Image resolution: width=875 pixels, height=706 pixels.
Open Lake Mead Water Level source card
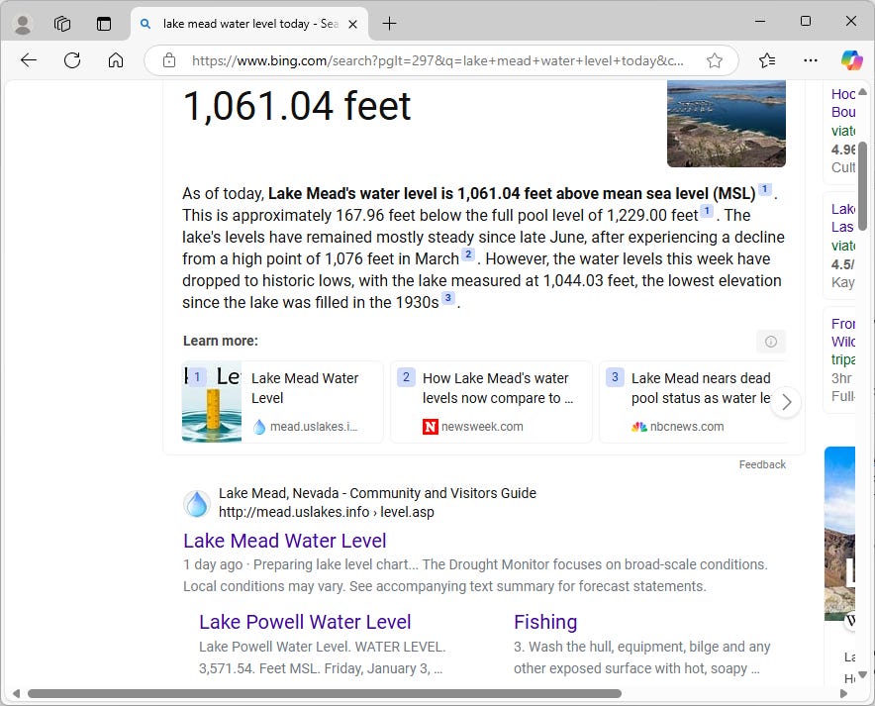click(282, 402)
